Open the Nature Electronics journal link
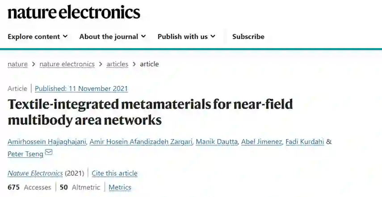 [35, 173]
